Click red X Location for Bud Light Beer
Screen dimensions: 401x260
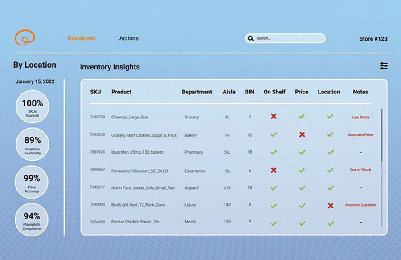coord(331,206)
